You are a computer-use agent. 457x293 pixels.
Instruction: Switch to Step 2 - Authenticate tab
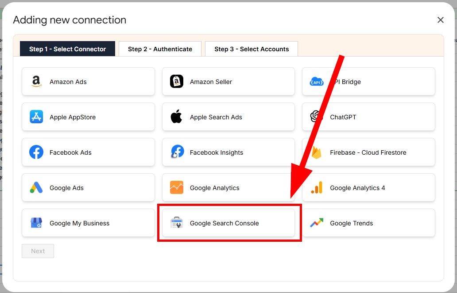coord(160,49)
